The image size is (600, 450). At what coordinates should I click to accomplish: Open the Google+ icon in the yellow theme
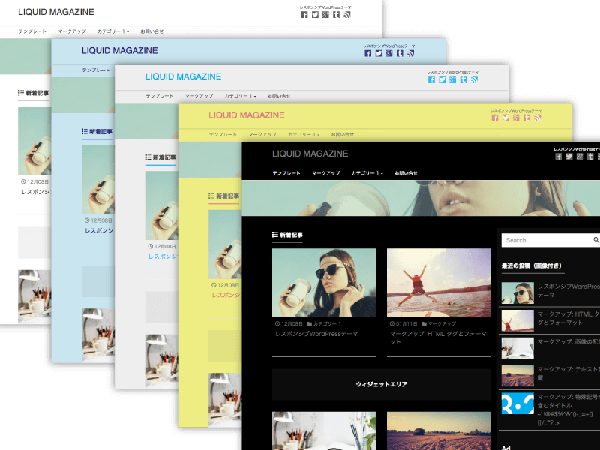point(516,118)
